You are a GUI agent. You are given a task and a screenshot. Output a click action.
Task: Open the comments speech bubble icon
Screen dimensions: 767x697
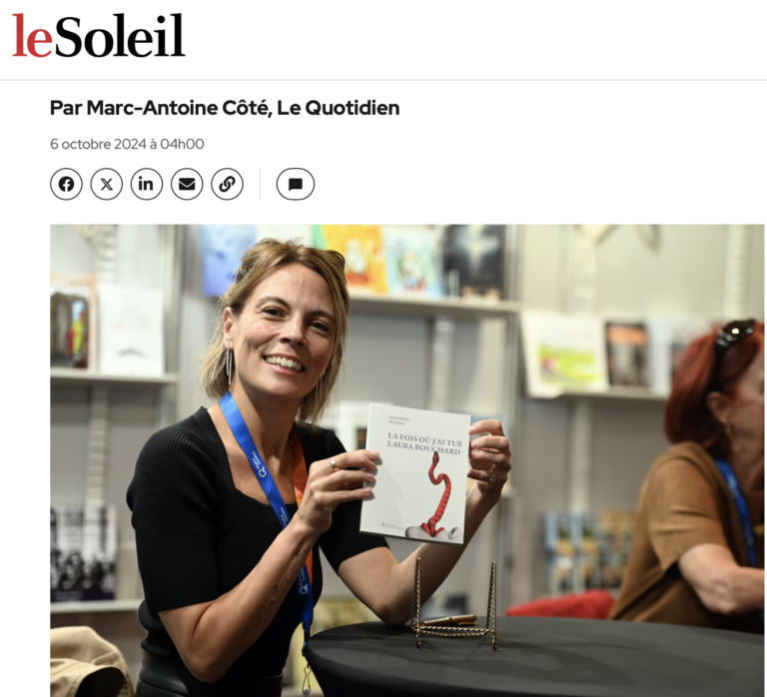[x=295, y=185]
